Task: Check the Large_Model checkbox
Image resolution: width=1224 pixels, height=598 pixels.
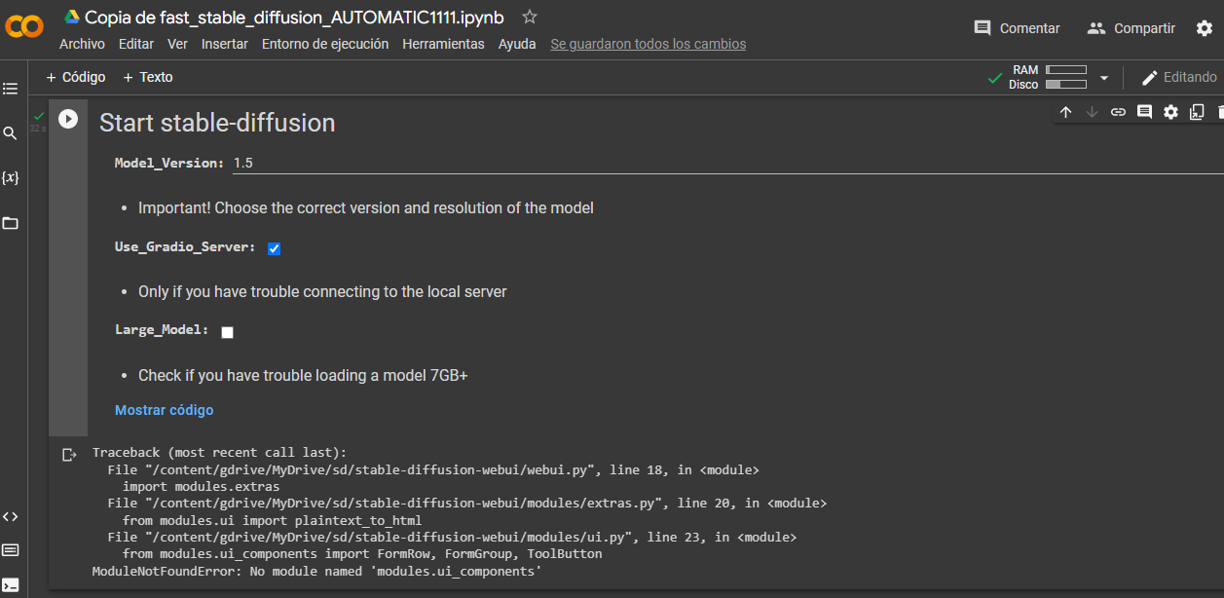Action: 227,332
